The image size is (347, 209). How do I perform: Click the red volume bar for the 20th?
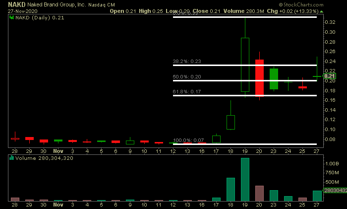tap(259, 194)
